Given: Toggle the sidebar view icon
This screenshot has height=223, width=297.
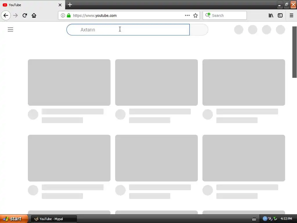Looking at the screenshot, I should pos(280,15).
